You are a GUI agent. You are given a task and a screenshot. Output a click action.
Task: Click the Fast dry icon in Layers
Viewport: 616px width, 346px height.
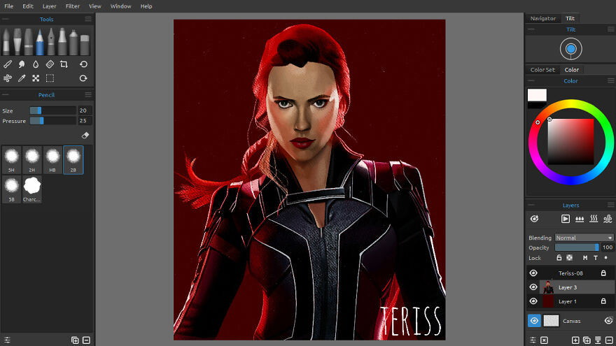click(x=608, y=219)
